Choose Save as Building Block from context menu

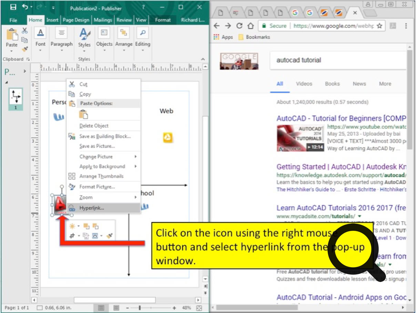[x=103, y=137]
